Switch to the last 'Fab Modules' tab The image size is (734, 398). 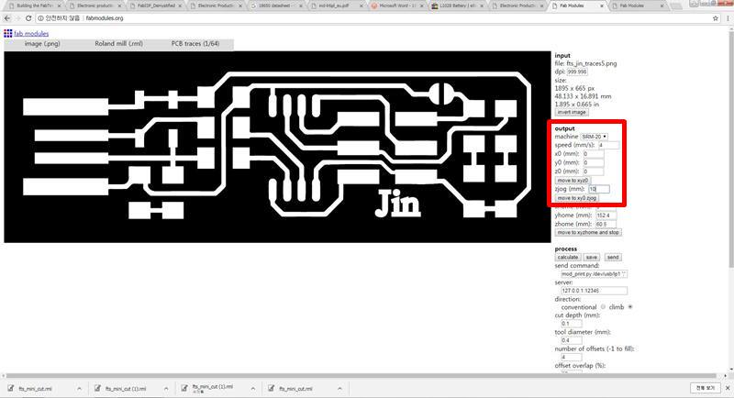(639, 6)
